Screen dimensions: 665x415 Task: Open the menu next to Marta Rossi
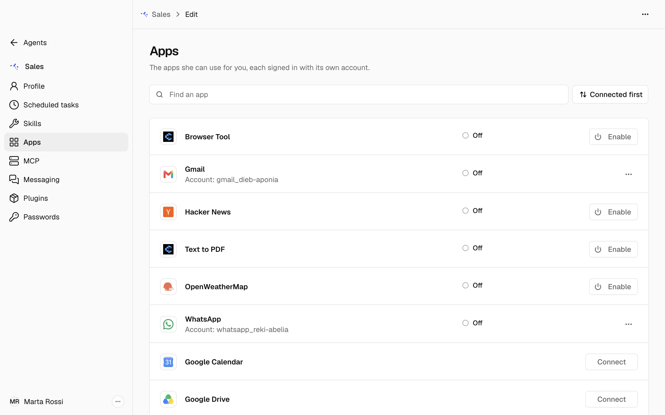tap(118, 402)
